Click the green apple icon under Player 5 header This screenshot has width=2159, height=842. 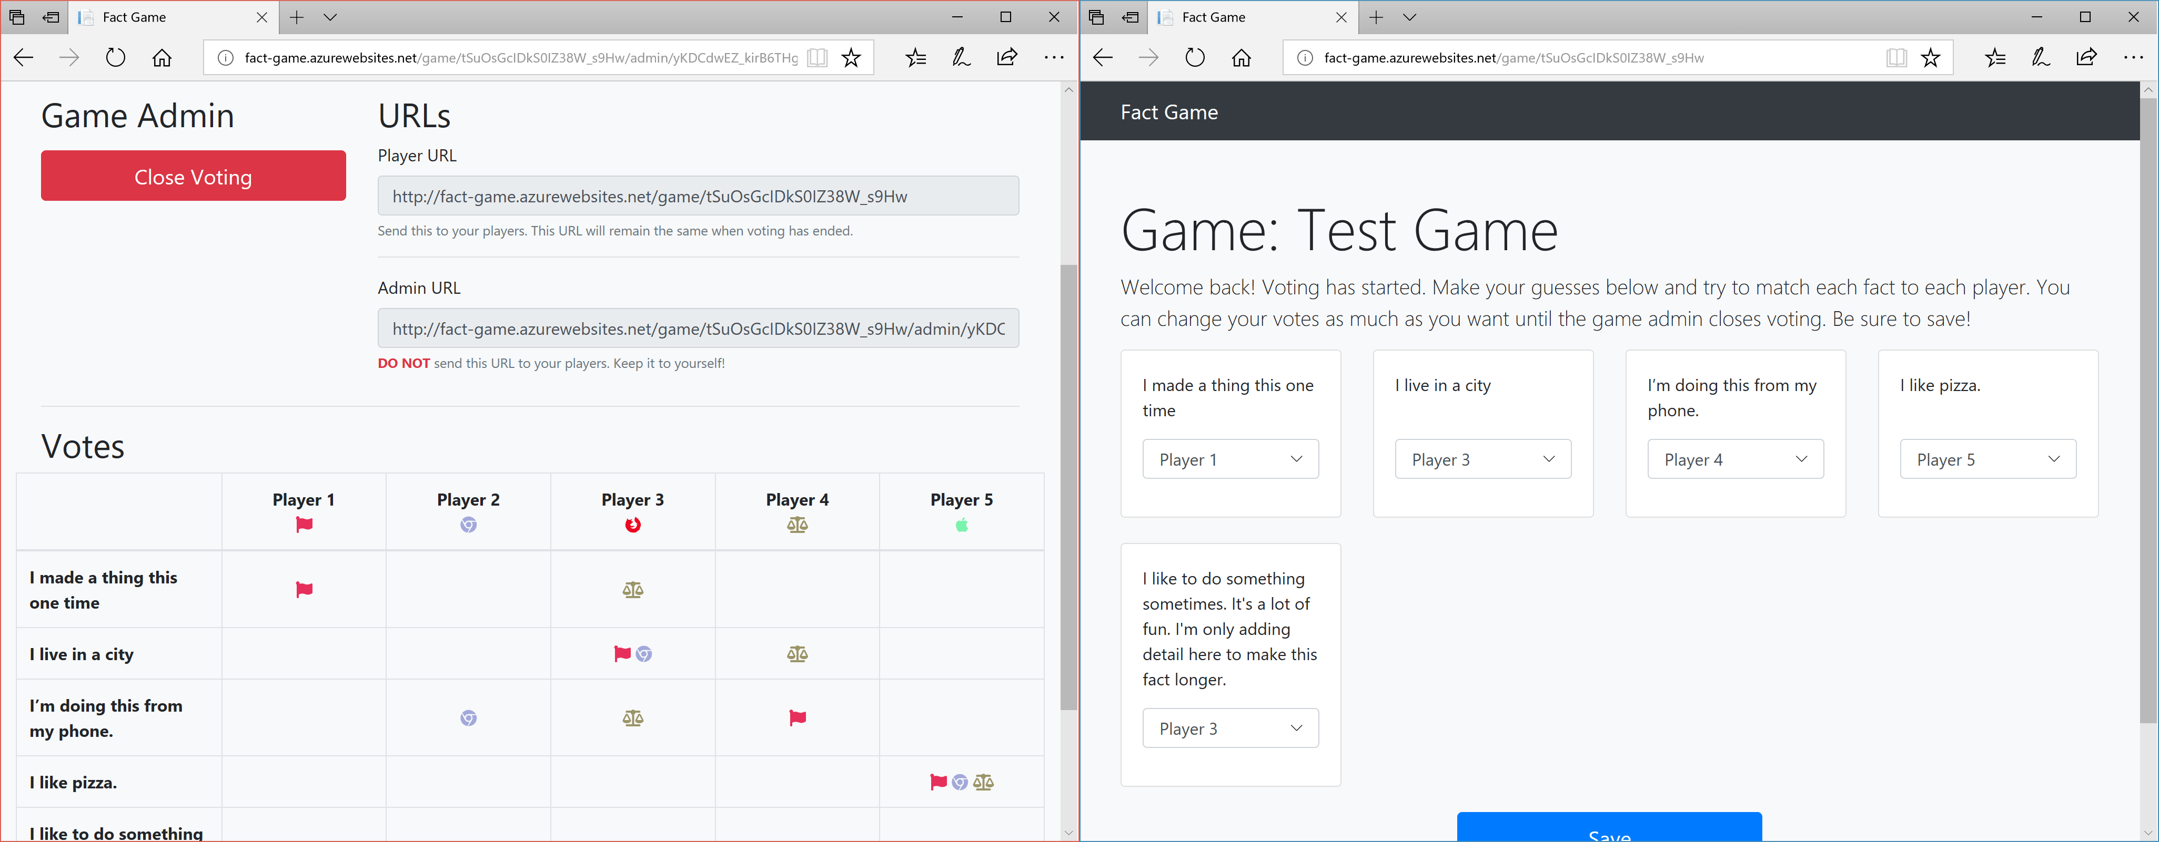pos(961,525)
